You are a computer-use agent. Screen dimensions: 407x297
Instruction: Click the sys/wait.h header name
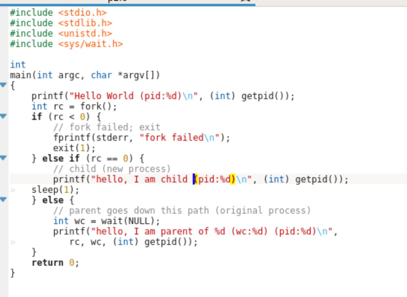91,44
